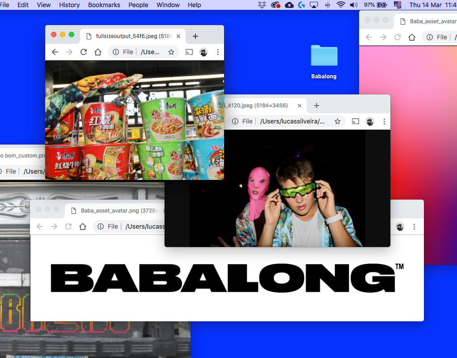Viewport: 457px width, 358px height.
Task: Go forward in the fullsizeoutput_54f6.jpeg window
Action: coord(69,52)
